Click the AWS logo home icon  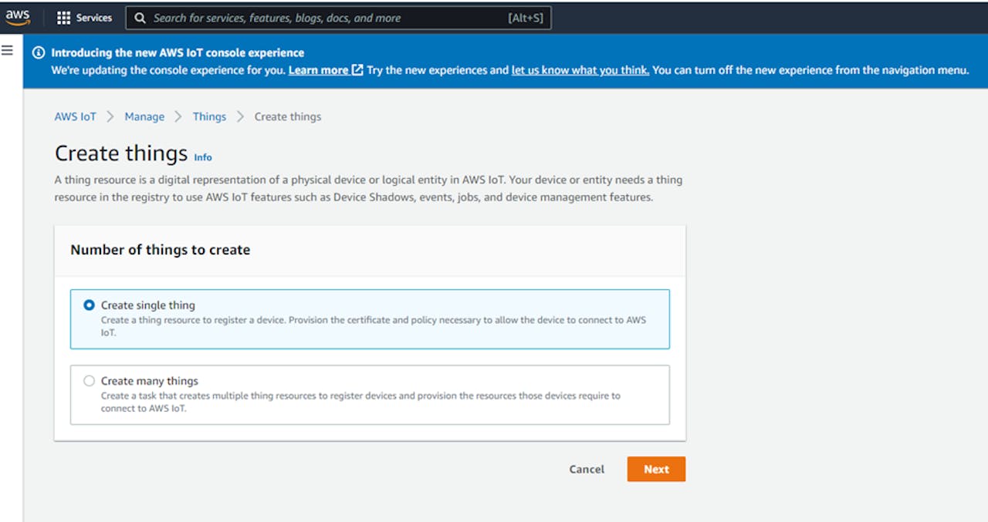click(18, 18)
